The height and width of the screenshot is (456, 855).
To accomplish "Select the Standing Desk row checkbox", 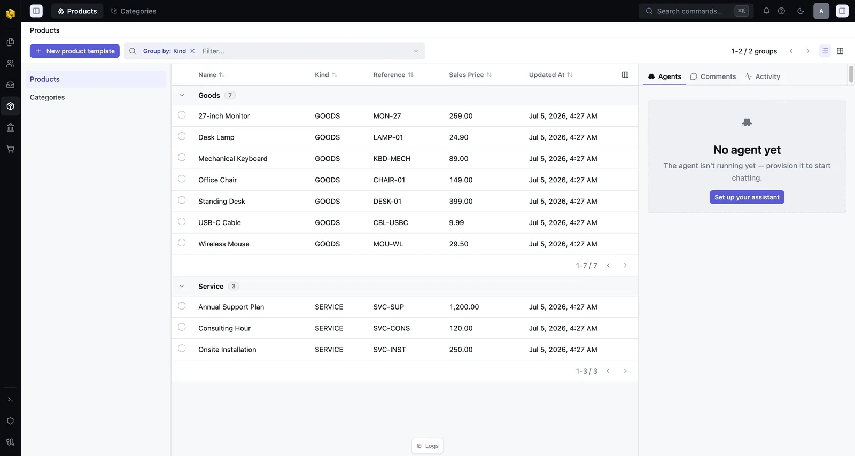I will point(182,200).
